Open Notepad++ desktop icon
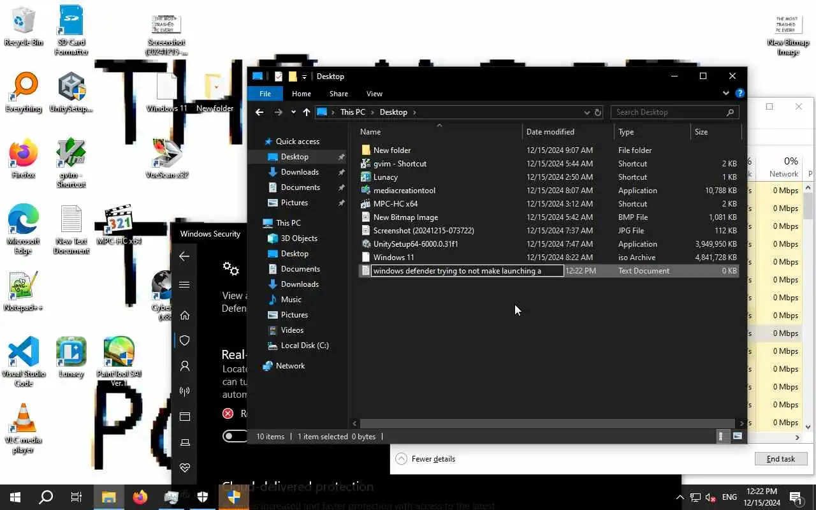 23,291
